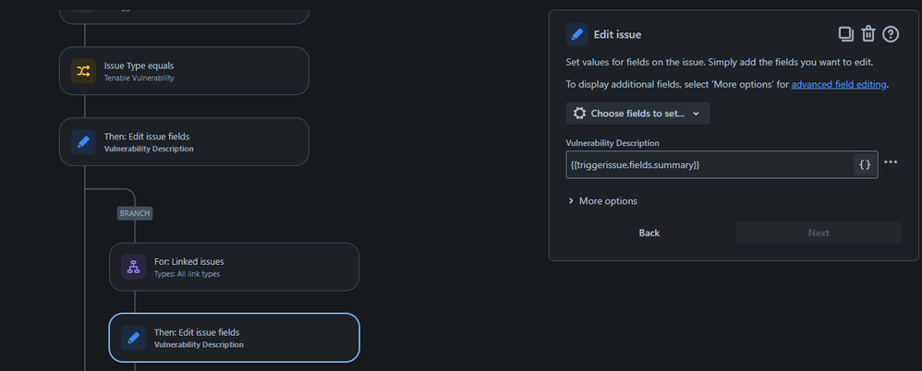Open advanced field editing link
The width and height of the screenshot is (922, 371).
click(839, 85)
